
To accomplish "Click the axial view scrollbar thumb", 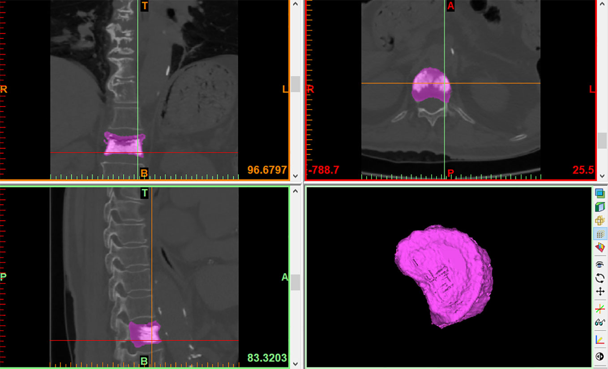I will click(x=602, y=141).
